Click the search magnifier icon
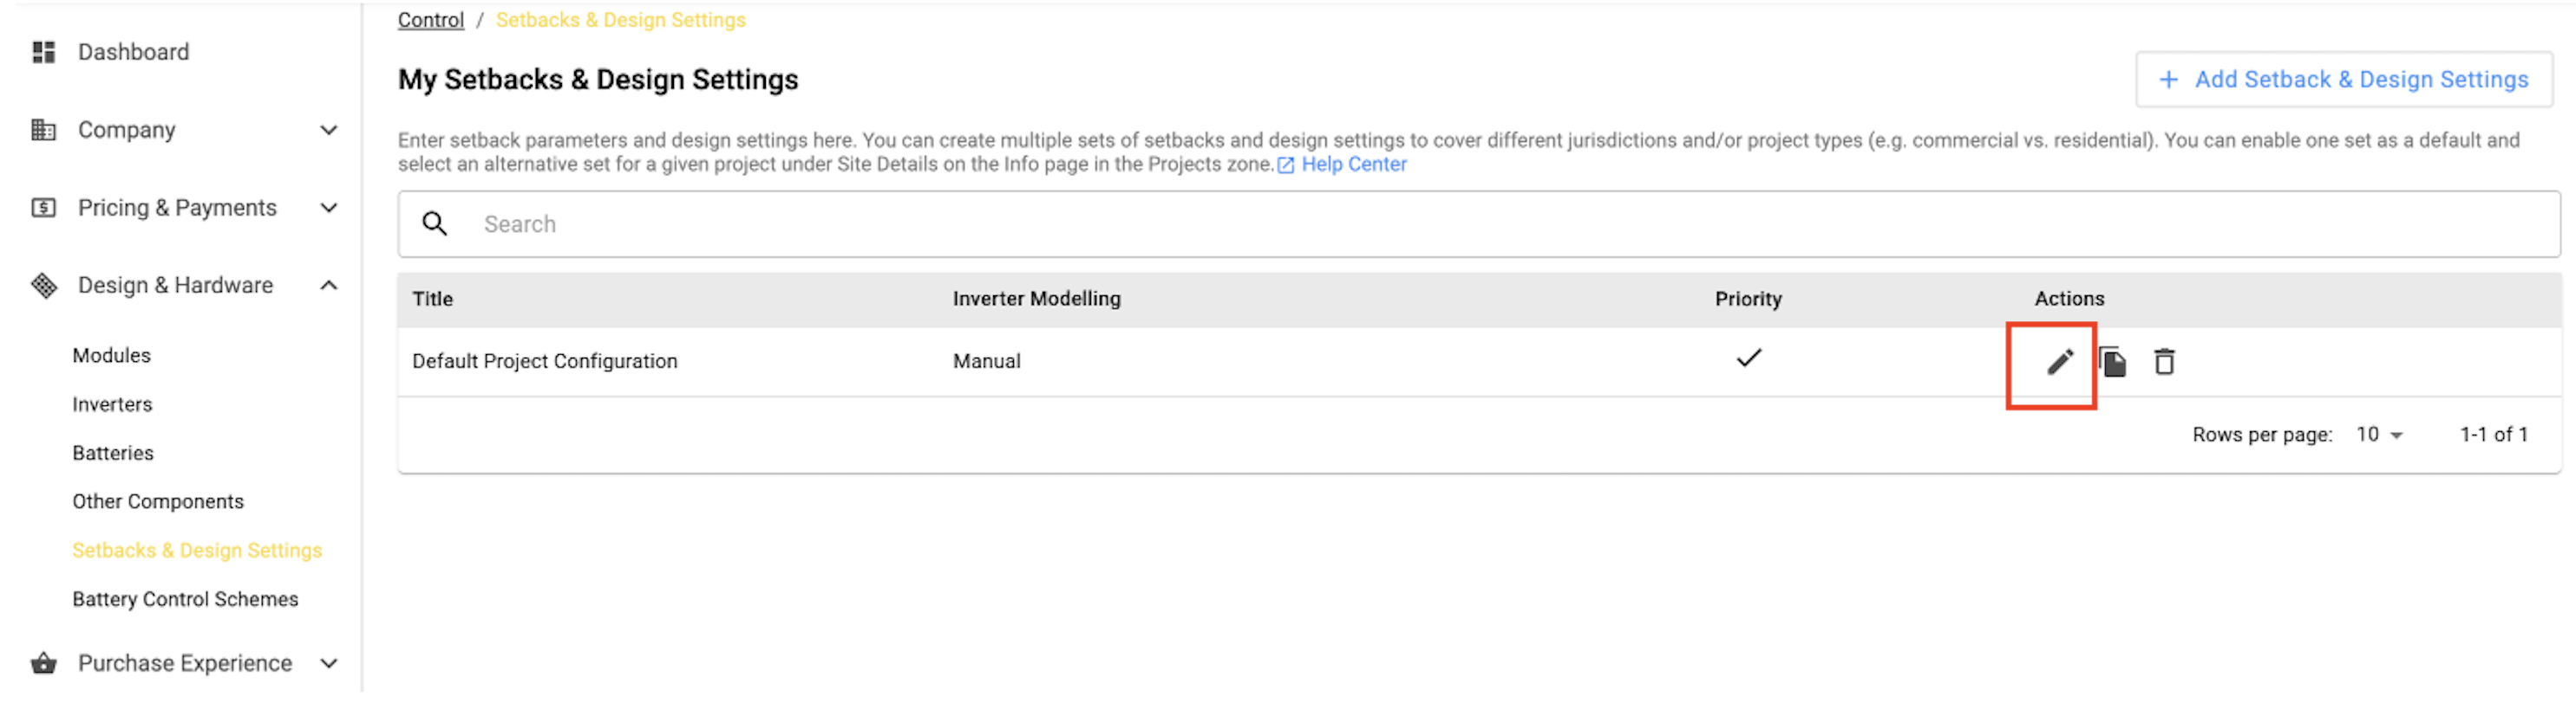Image resolution: width=2576 pixels, height=710 pixels. click(434, 223)
